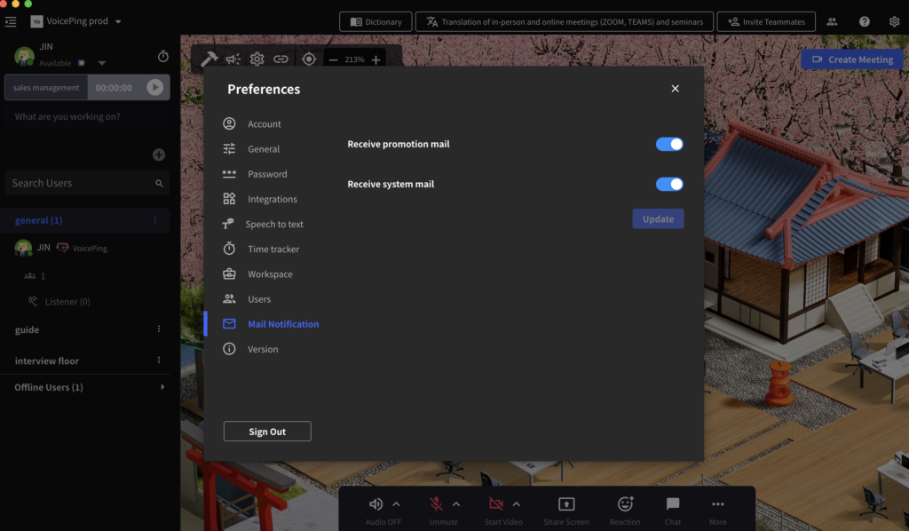Click the Search Users field
This screenshot has height=531, width=909.
80,183
